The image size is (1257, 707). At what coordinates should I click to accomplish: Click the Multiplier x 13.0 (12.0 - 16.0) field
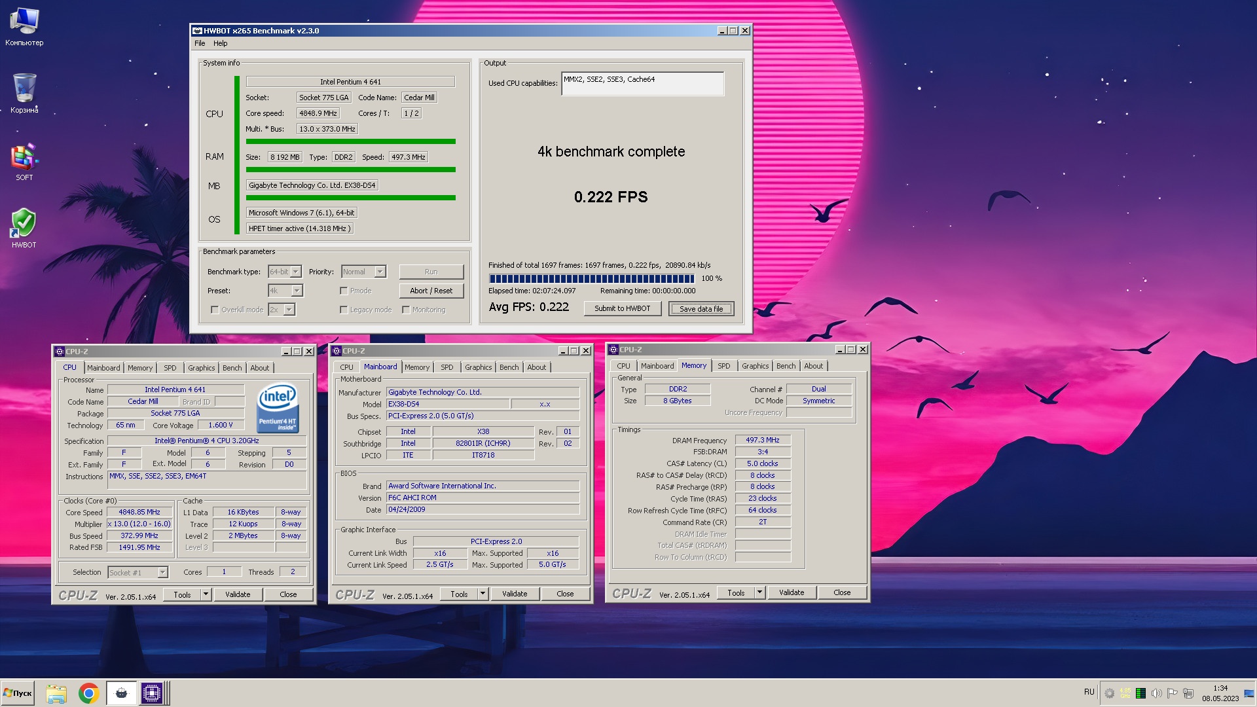pyautogui.click(x=139, y=524)
